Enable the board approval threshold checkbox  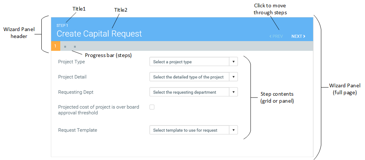tap(152, 107)
